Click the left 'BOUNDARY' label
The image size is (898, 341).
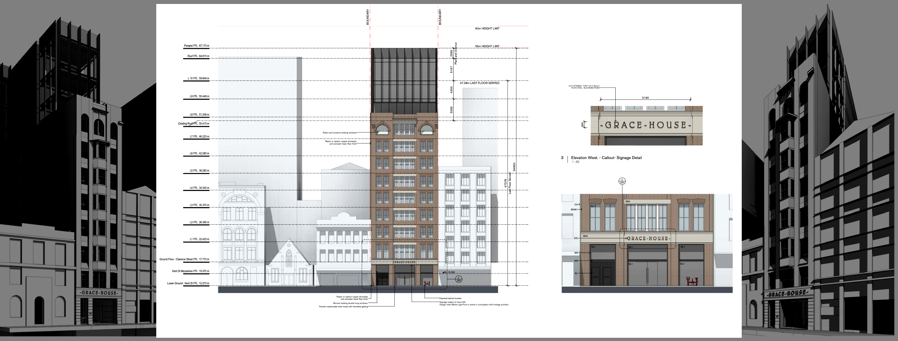coord(368,17)
